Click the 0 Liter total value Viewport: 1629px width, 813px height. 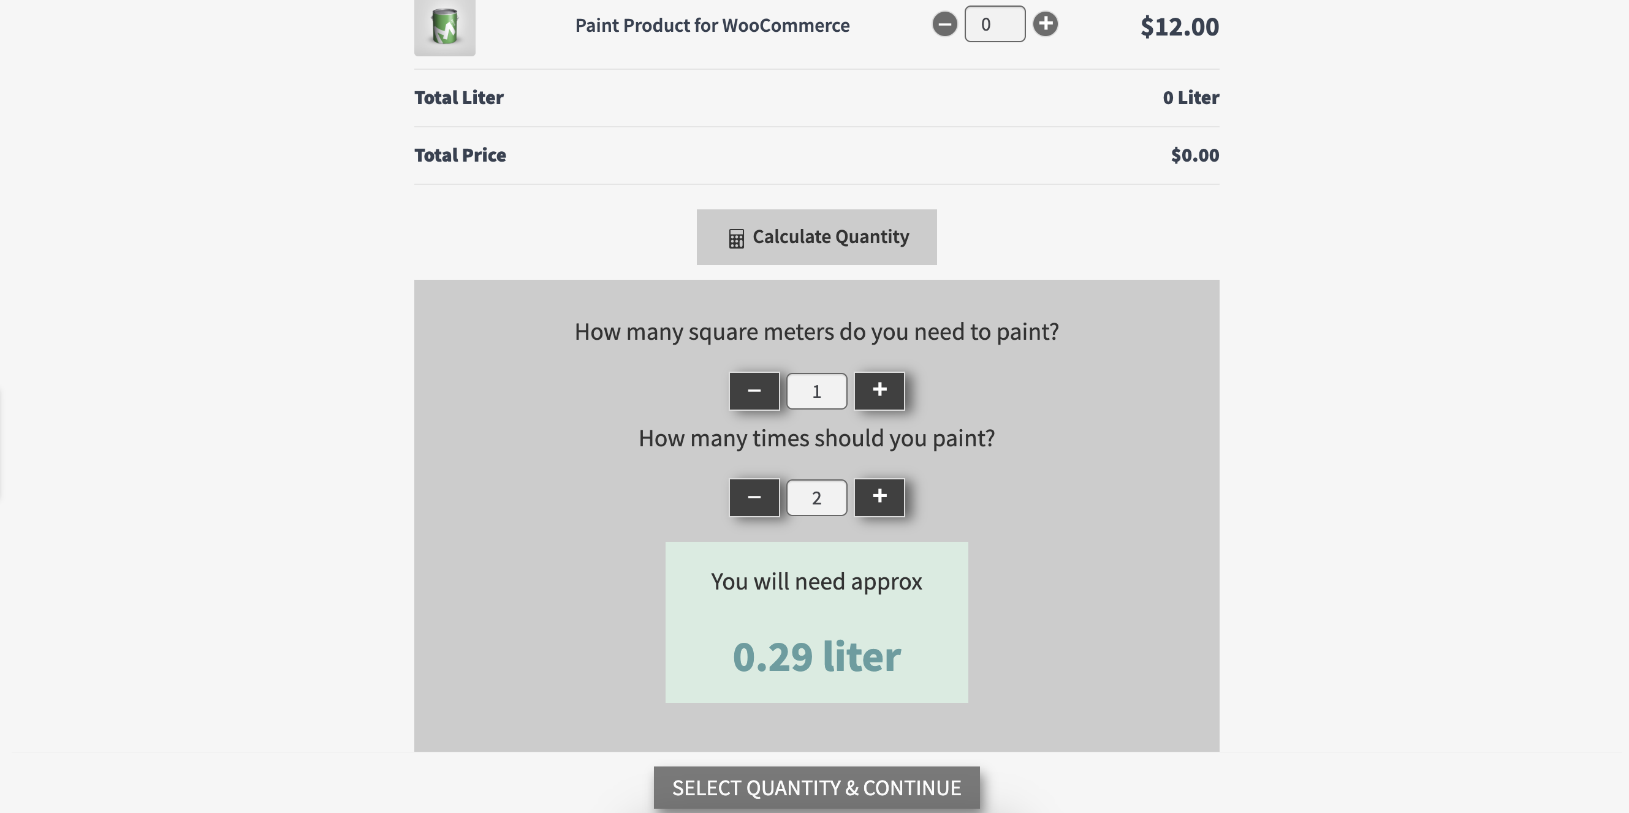tap(1190, 98)
